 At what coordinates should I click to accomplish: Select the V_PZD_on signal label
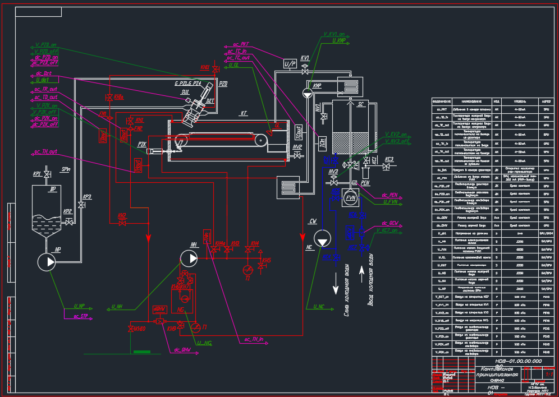[45, 44]
